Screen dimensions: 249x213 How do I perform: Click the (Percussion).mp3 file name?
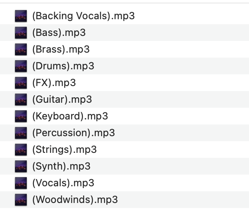point(74,133)
